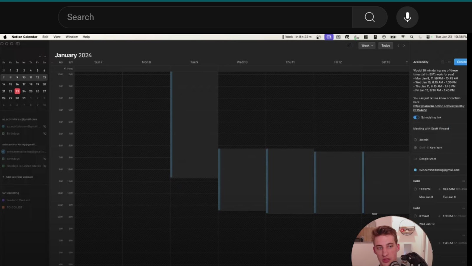Change GMT-5 New York timezone
472x266 pixels.
pyautogui.click(x=431, y=148)
